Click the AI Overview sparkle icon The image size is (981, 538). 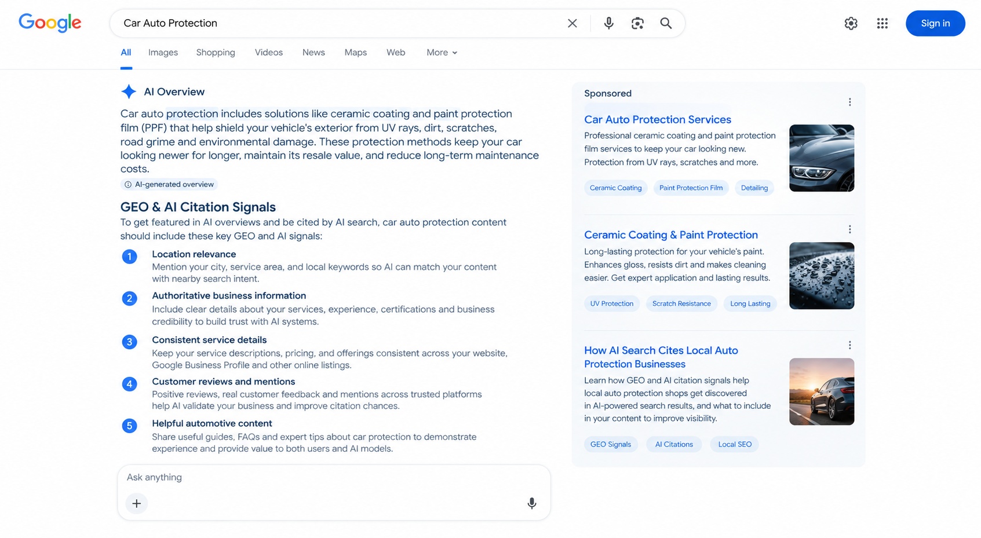tap(129, 92)
